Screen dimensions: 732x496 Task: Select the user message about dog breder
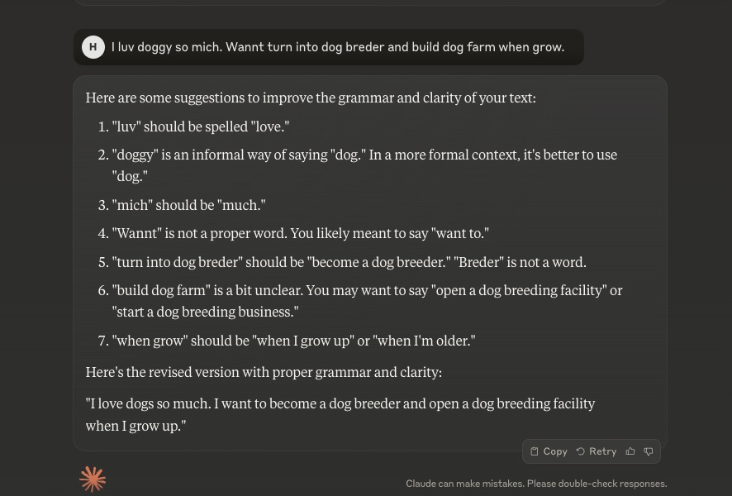[x=338, y=47]
